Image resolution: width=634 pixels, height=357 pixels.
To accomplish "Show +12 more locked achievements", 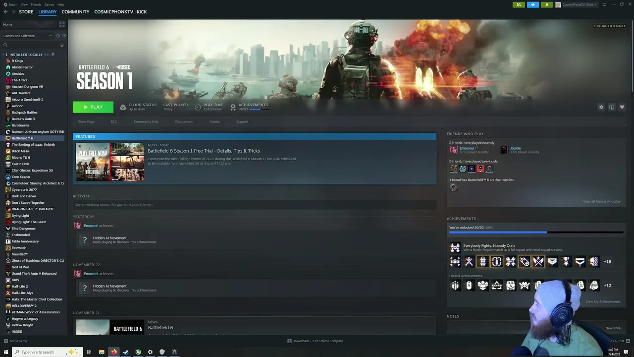I will [x=608, y=285].
